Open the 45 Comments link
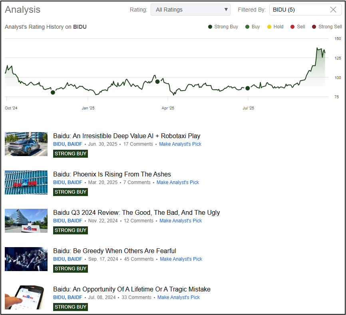 (139, 259)
